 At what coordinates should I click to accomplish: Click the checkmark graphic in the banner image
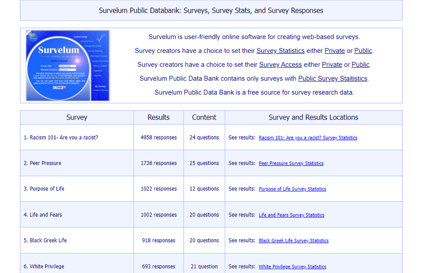coord(102,38)
